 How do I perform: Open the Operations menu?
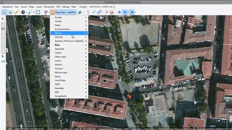8,7
